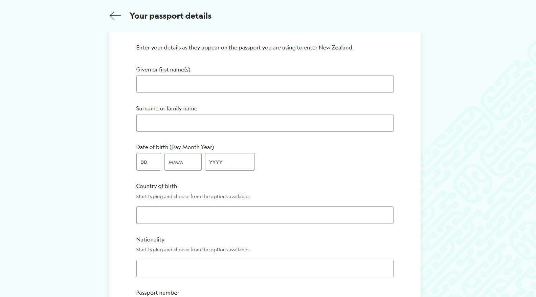Click the 'Passport number' label

pos(158,293)
